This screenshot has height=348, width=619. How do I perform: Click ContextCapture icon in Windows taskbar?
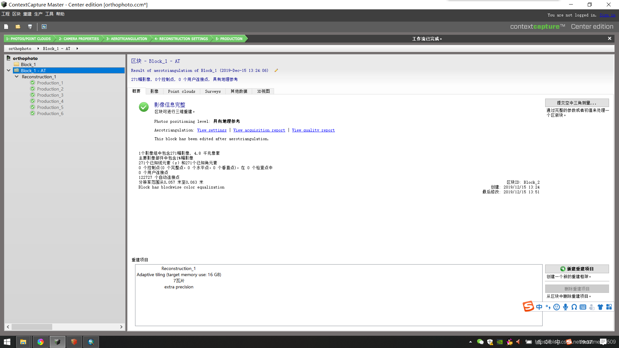(x=57, y=342)
